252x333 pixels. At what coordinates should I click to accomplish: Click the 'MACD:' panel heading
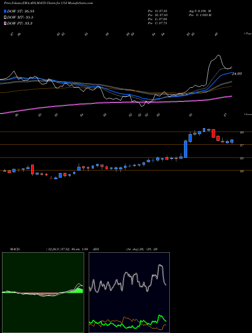pyautogui.click(x=15, y=249)
